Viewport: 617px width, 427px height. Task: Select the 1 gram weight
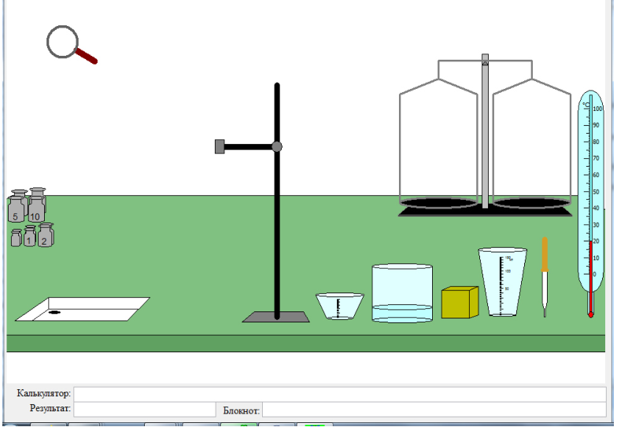pyautogui.click(x=30, y=236)
